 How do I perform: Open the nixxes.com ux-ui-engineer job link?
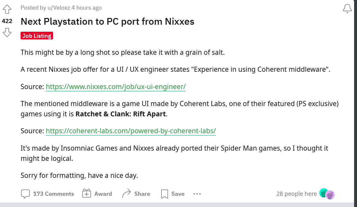coord(116,87)
